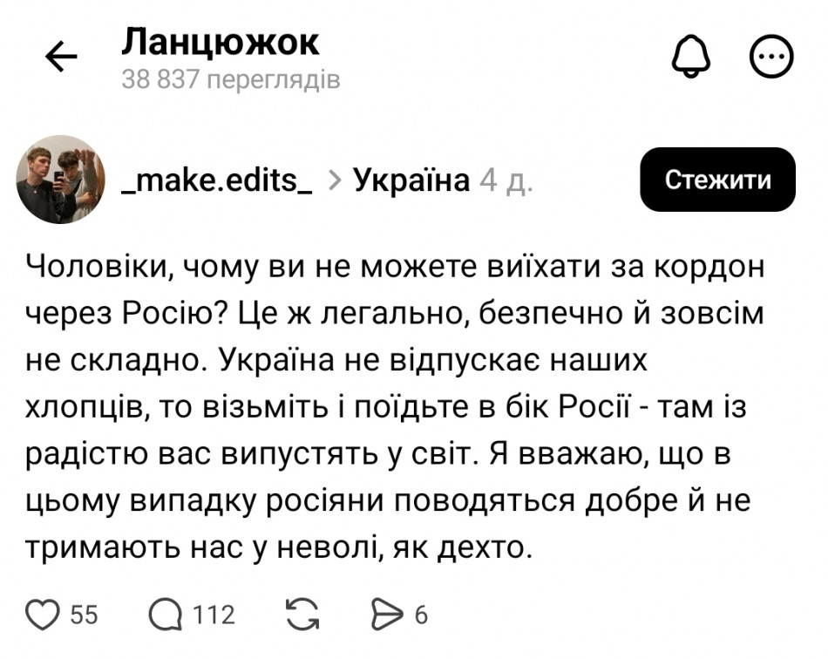
Task: Open the _make.edits_ profile picture
Action: coord(60,180)
